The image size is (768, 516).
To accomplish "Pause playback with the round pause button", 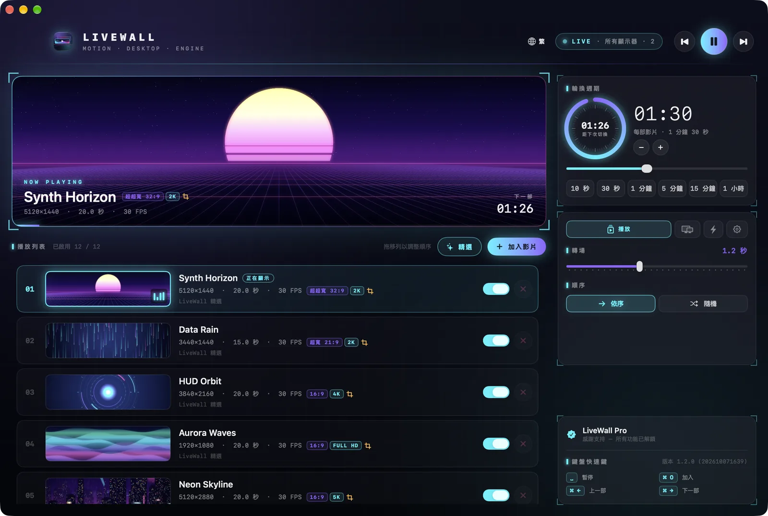I will pyautogui.click(x=714, y=42).
